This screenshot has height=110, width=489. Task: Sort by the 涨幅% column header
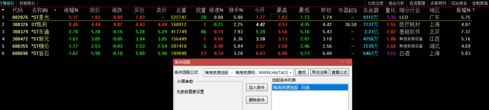pyautogui.click(x=71, y=10)
